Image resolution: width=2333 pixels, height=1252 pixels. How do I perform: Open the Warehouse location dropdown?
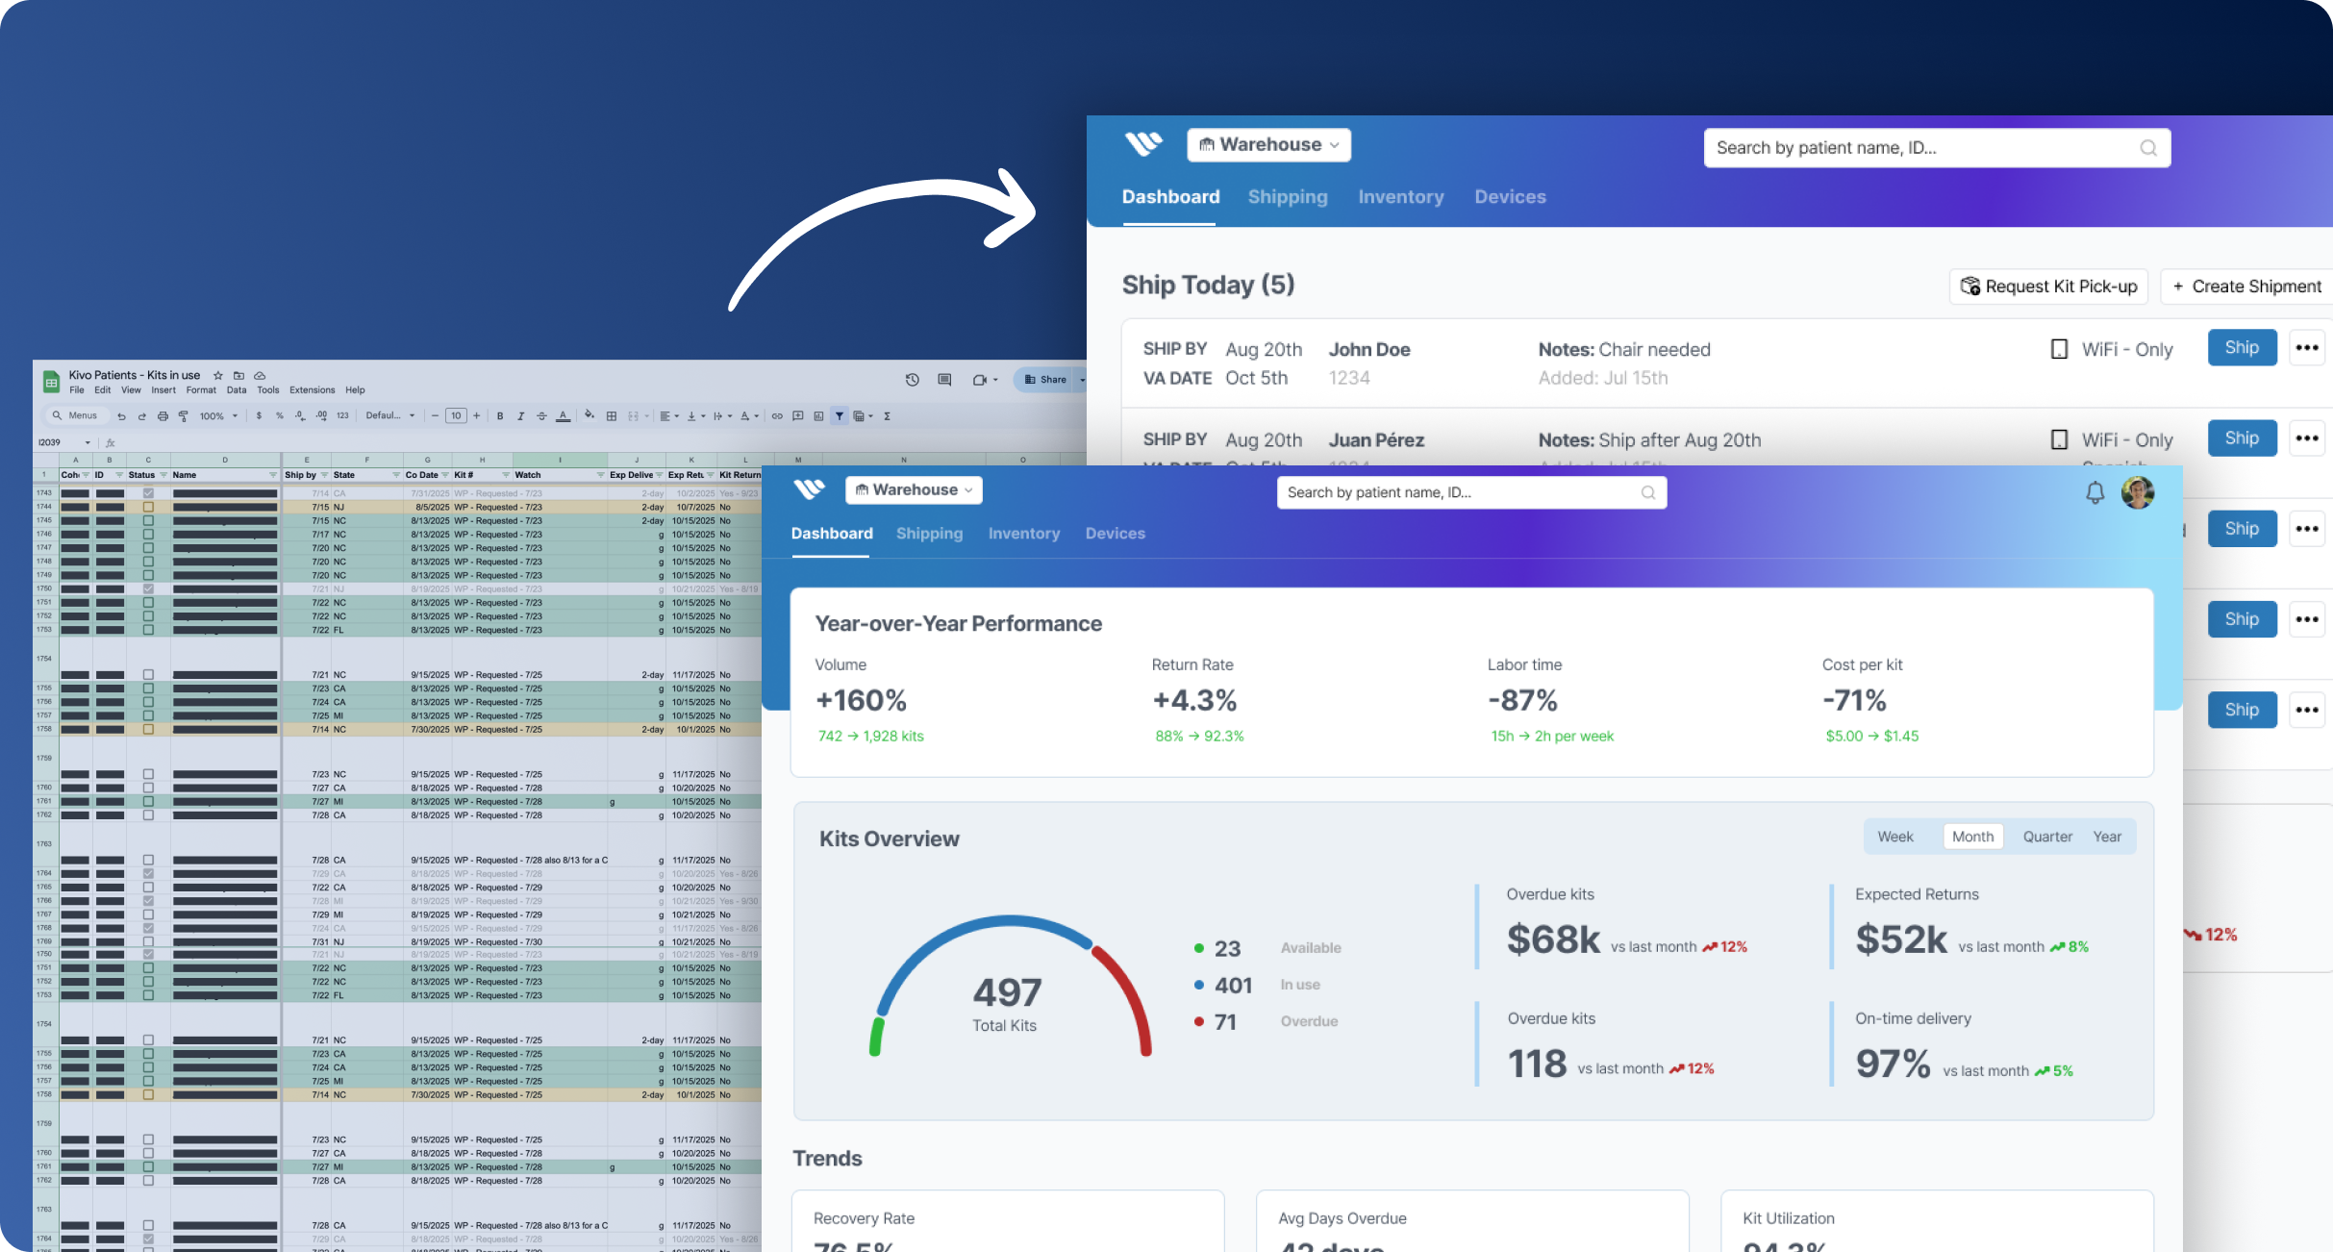(x=913, y=489)
